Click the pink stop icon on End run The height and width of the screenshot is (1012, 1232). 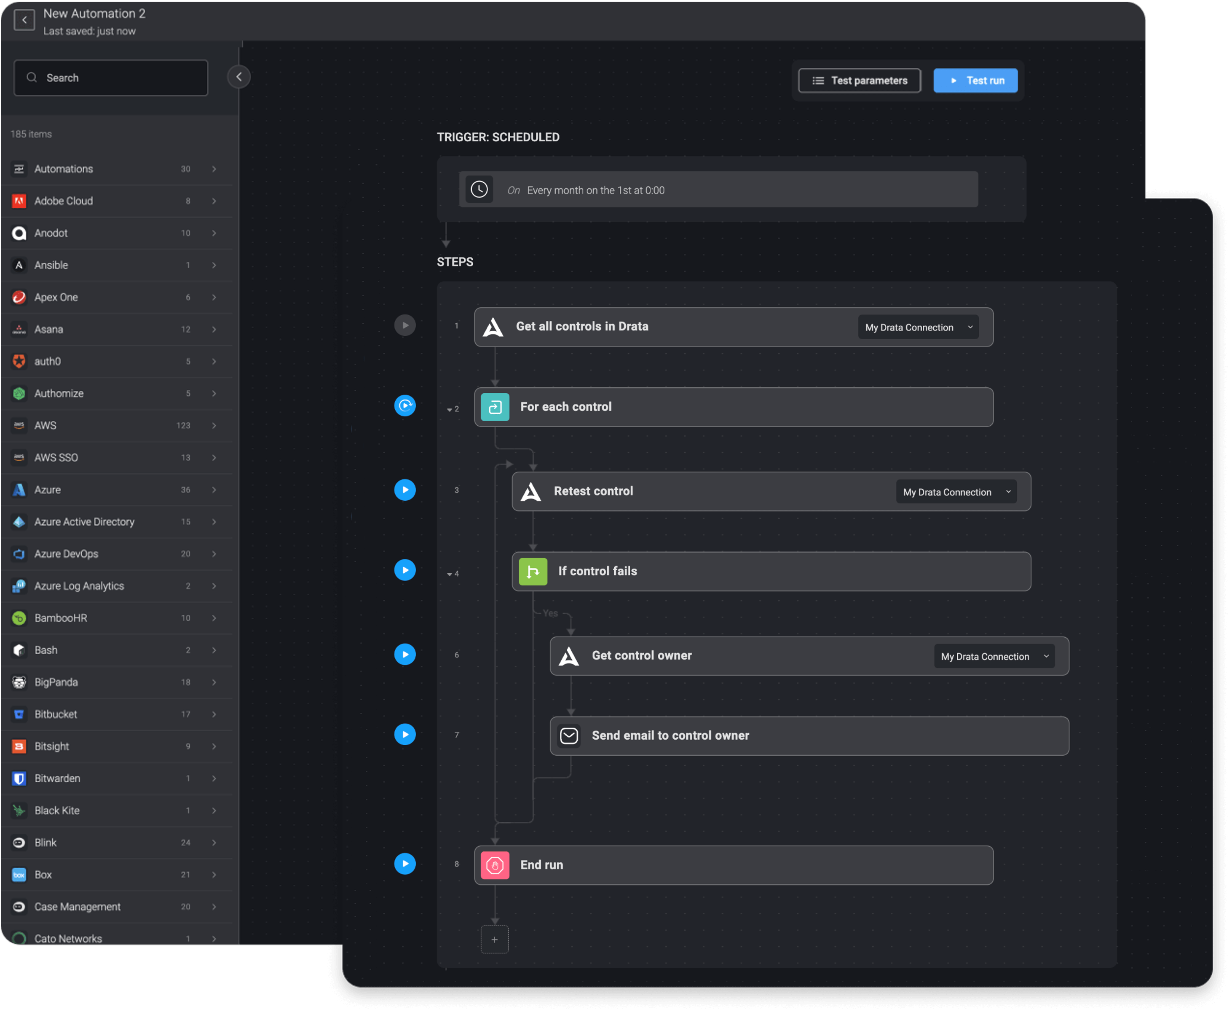(495, 865)
